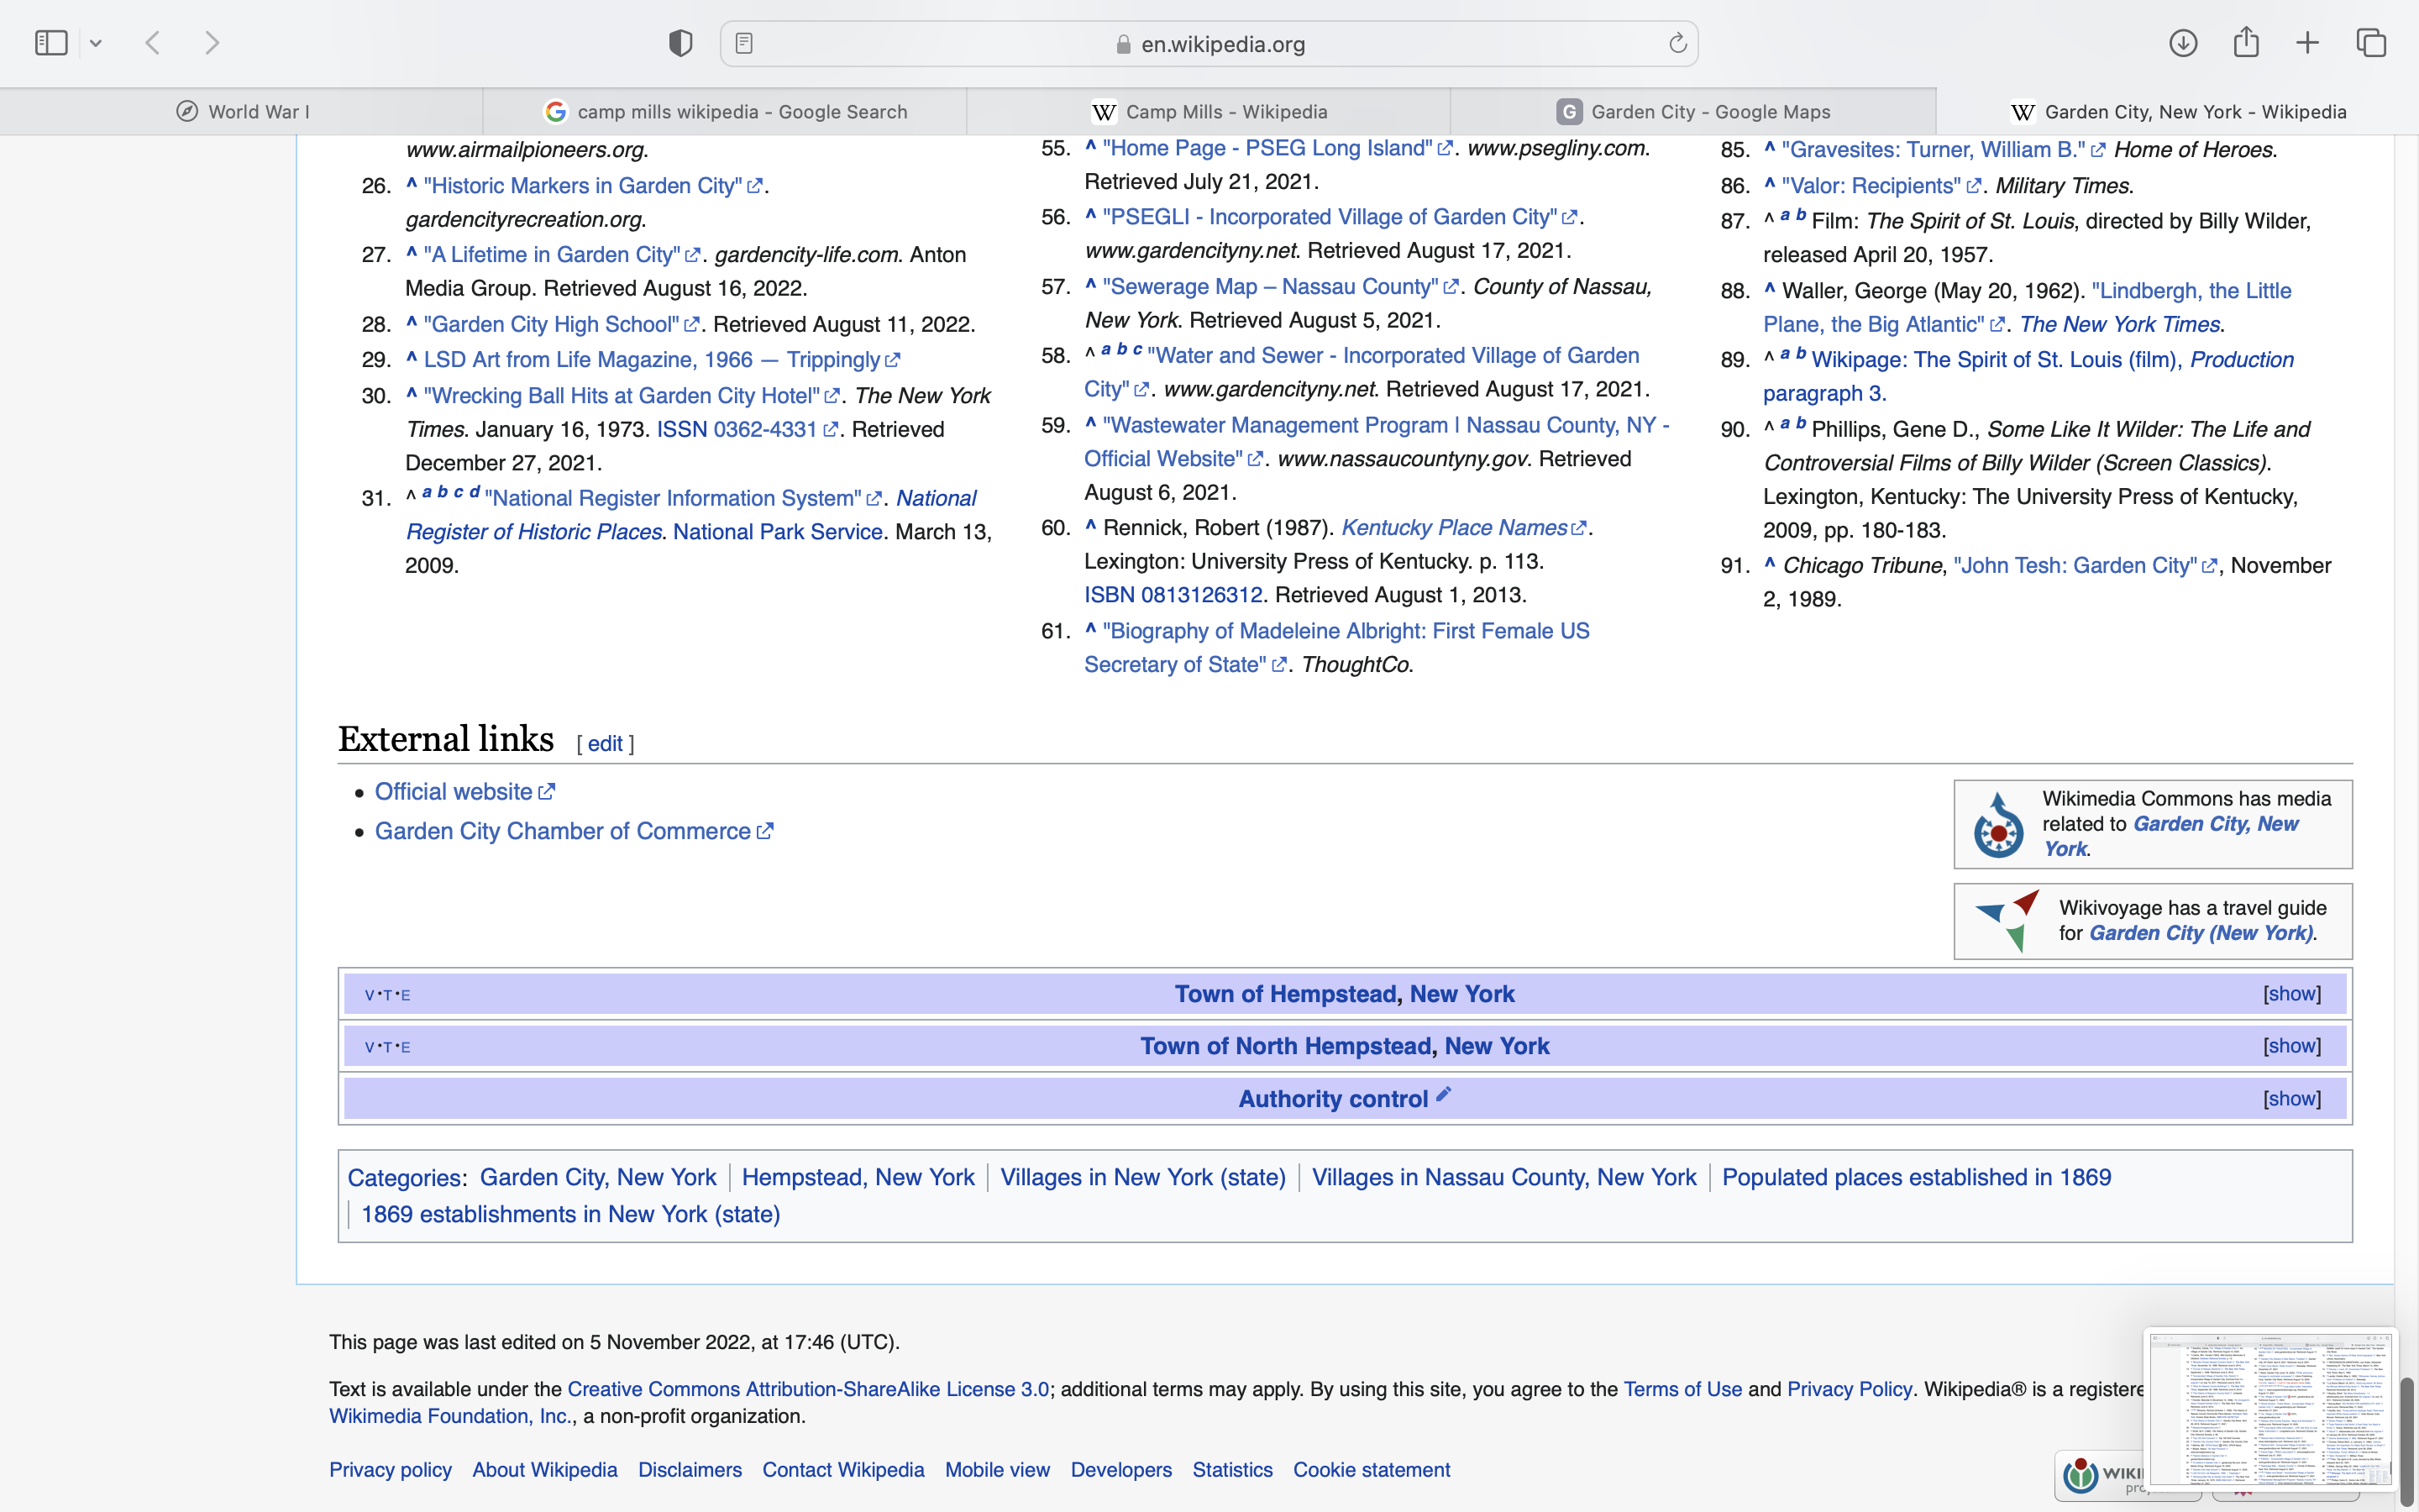Click the vertical page scrollbar

(x=2407, y=1440)
